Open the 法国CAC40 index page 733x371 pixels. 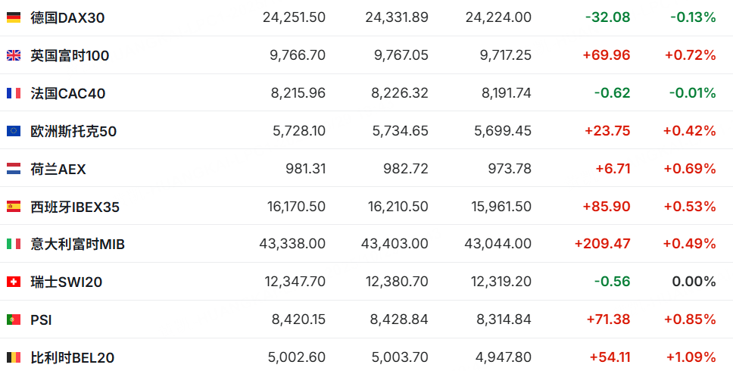[68, 93]
